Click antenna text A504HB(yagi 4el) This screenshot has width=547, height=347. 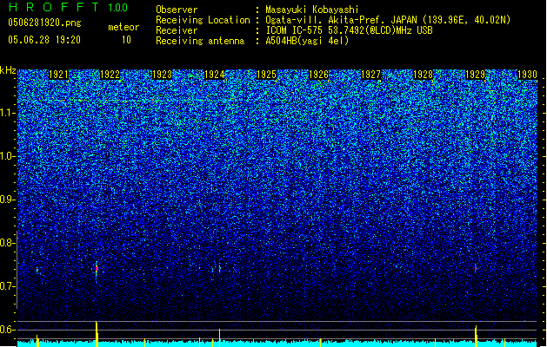point(307,41)
